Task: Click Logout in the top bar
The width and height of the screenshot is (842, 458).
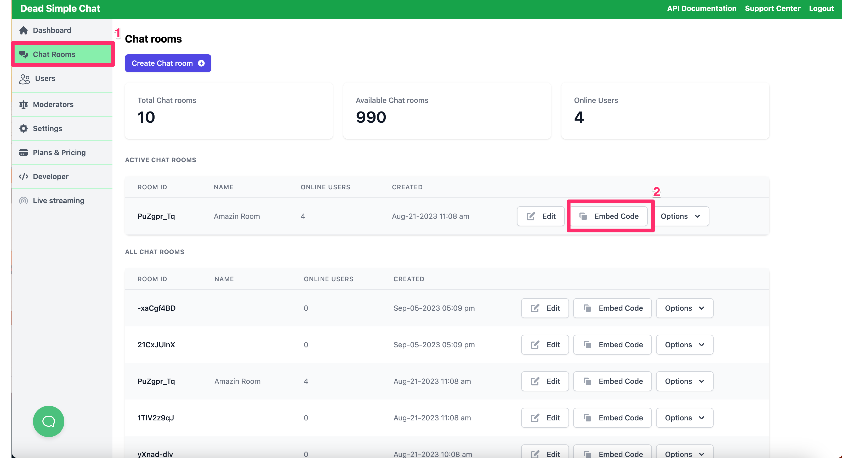Action: pos(821,9)
